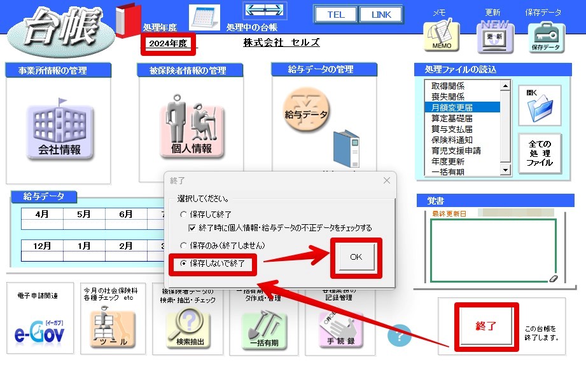Viewport: 586px width, 369px height.
Task: Open the blue binder icon under 給与データ
Action: (x=346, y=149)
